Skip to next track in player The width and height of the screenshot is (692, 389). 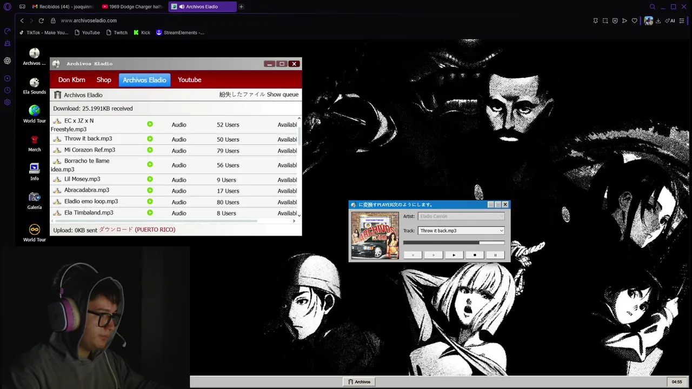pos(433,255)
